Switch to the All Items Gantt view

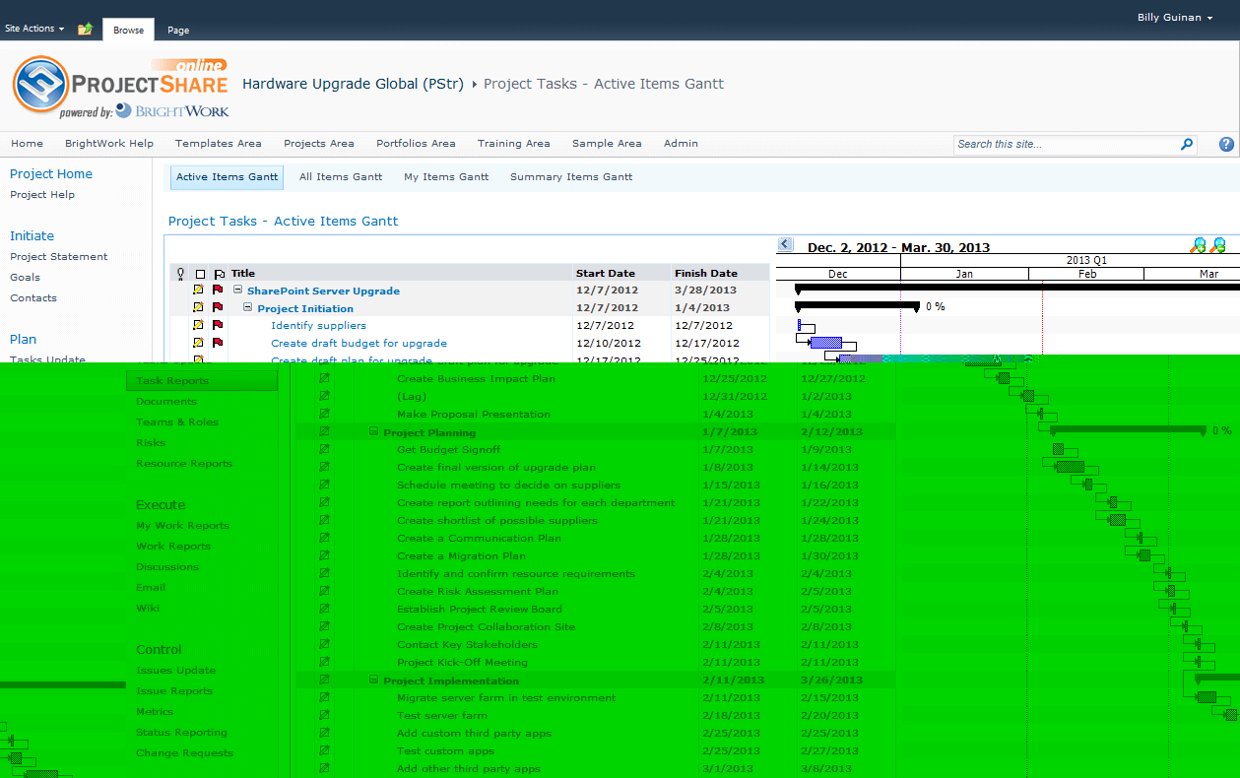tap(340, 177)
